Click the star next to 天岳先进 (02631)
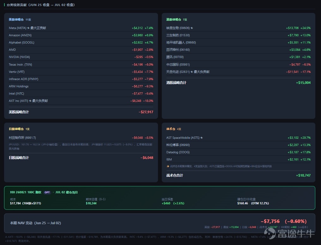The height and width of the screenshot is (245, 321). click(x=192, y=72)
